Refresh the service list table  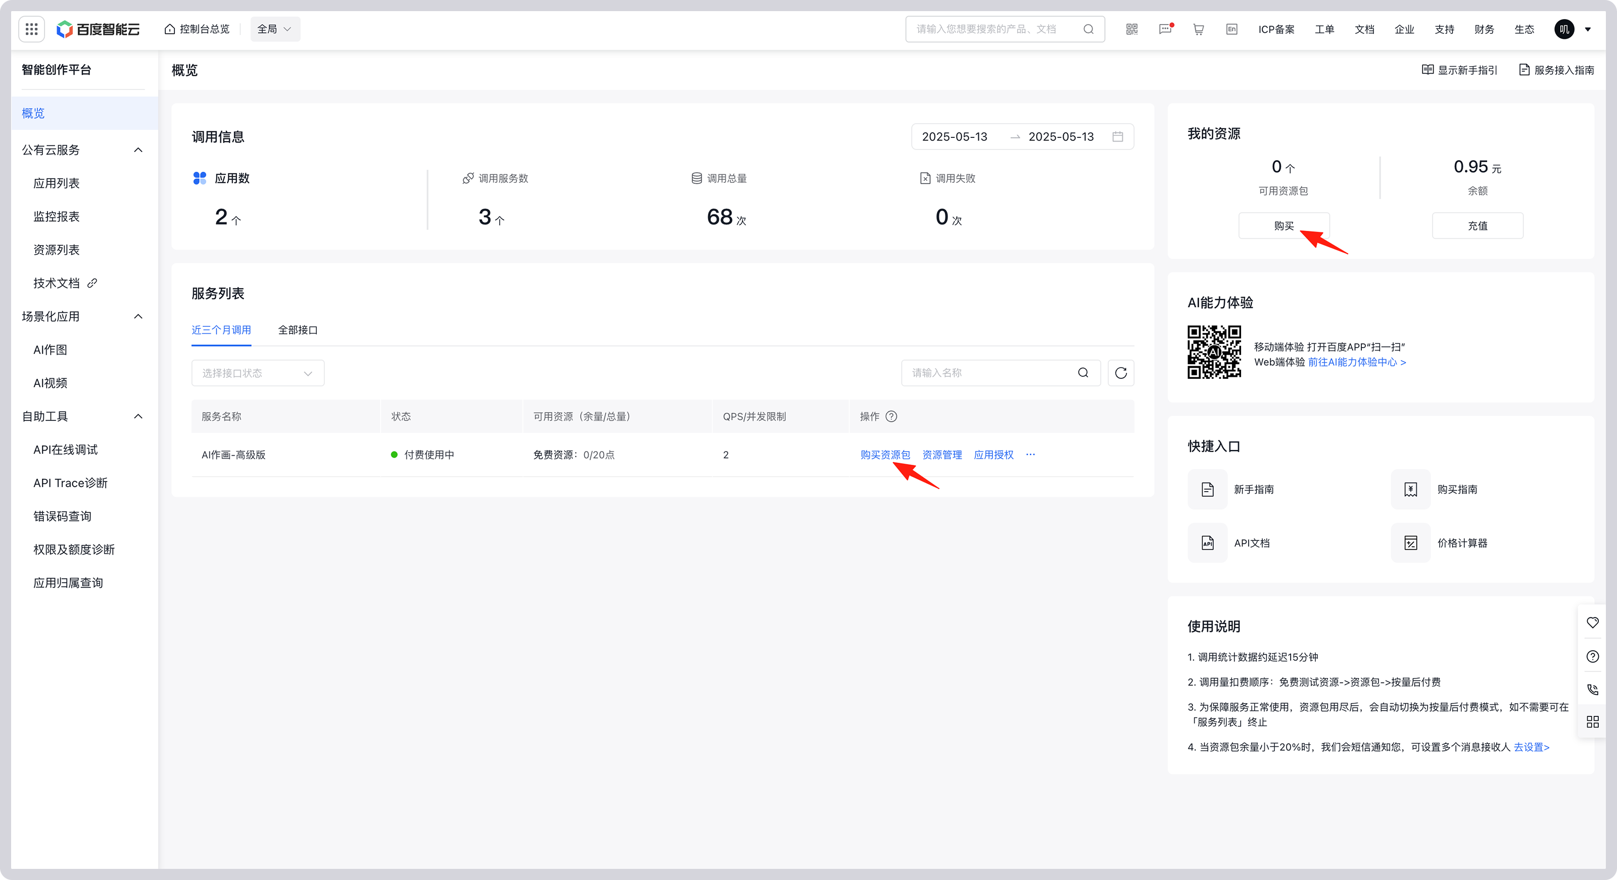click(x=1120, y=373)
